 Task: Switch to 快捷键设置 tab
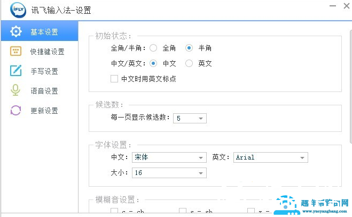(40, 52)
